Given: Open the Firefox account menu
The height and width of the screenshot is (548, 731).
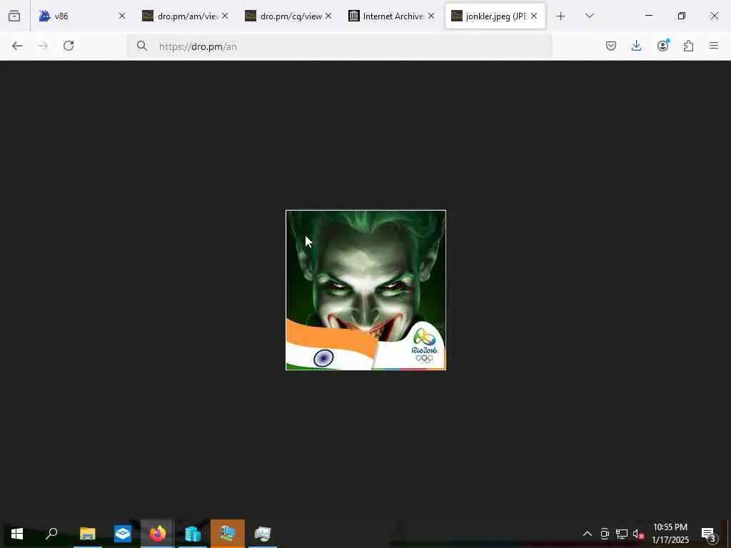Looking at the screenshot, I should pos(663,46).
